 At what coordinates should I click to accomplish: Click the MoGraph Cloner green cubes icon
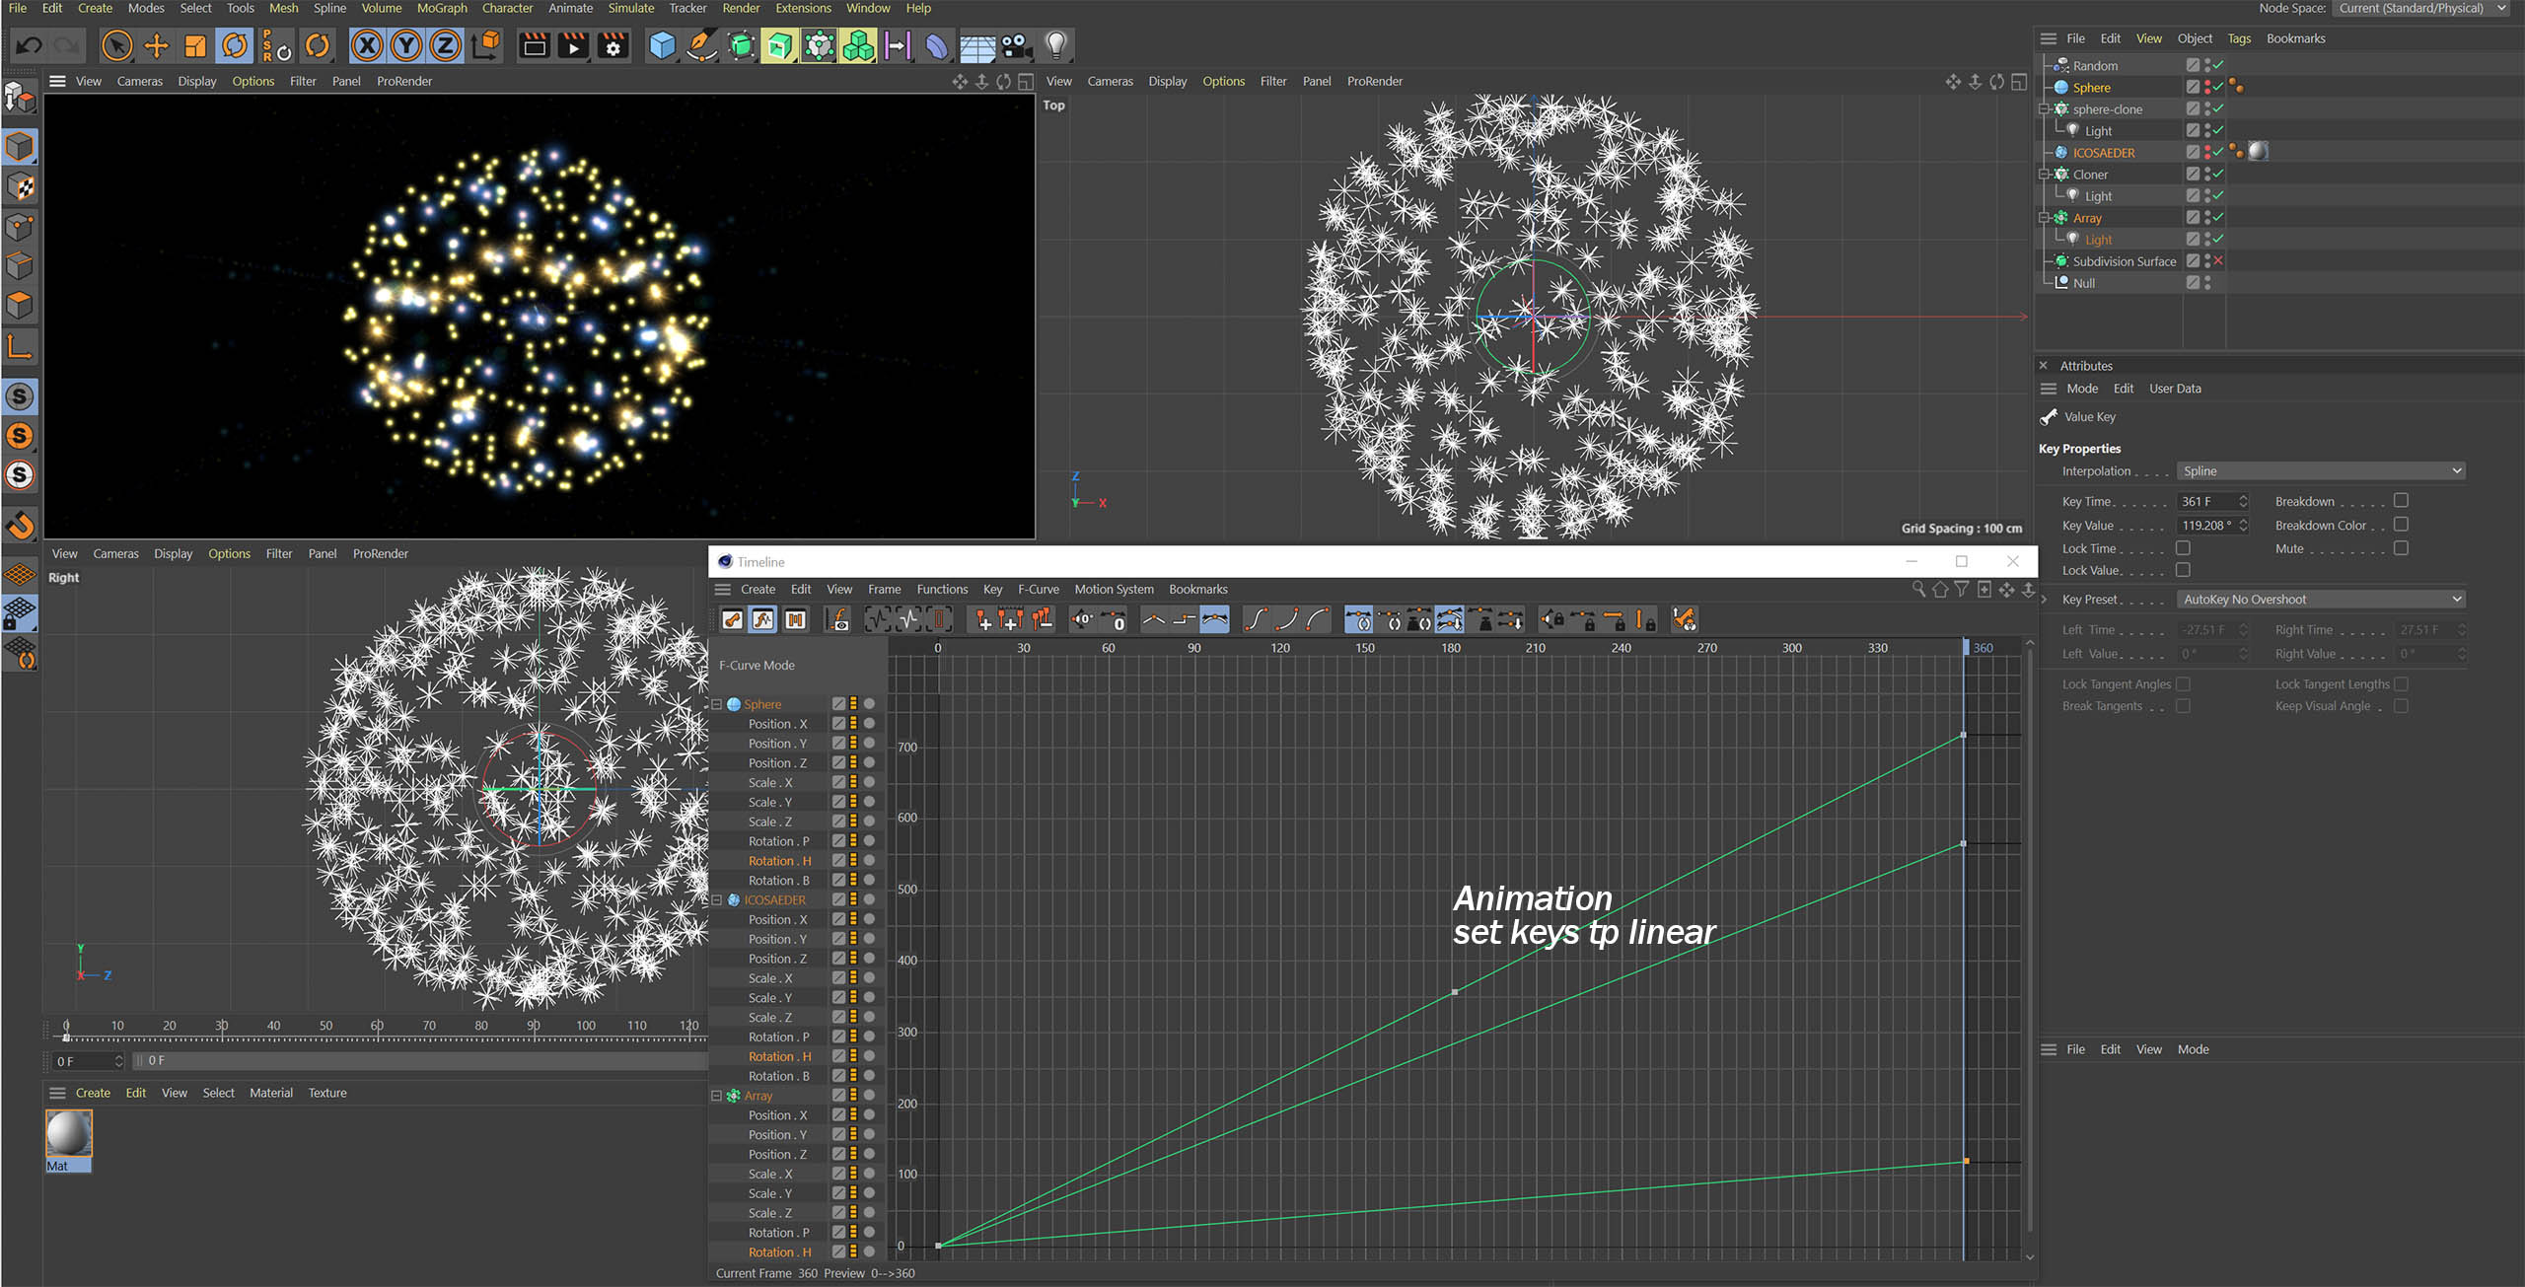coord(858,45)
